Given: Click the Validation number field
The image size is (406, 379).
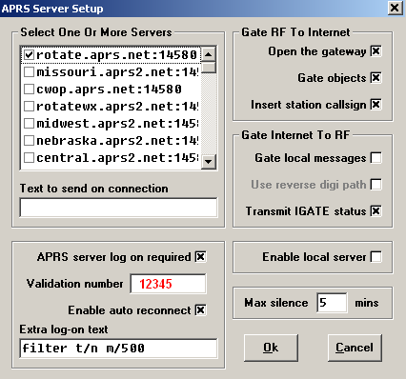Looking at the screenshot, I should (168, 284).
